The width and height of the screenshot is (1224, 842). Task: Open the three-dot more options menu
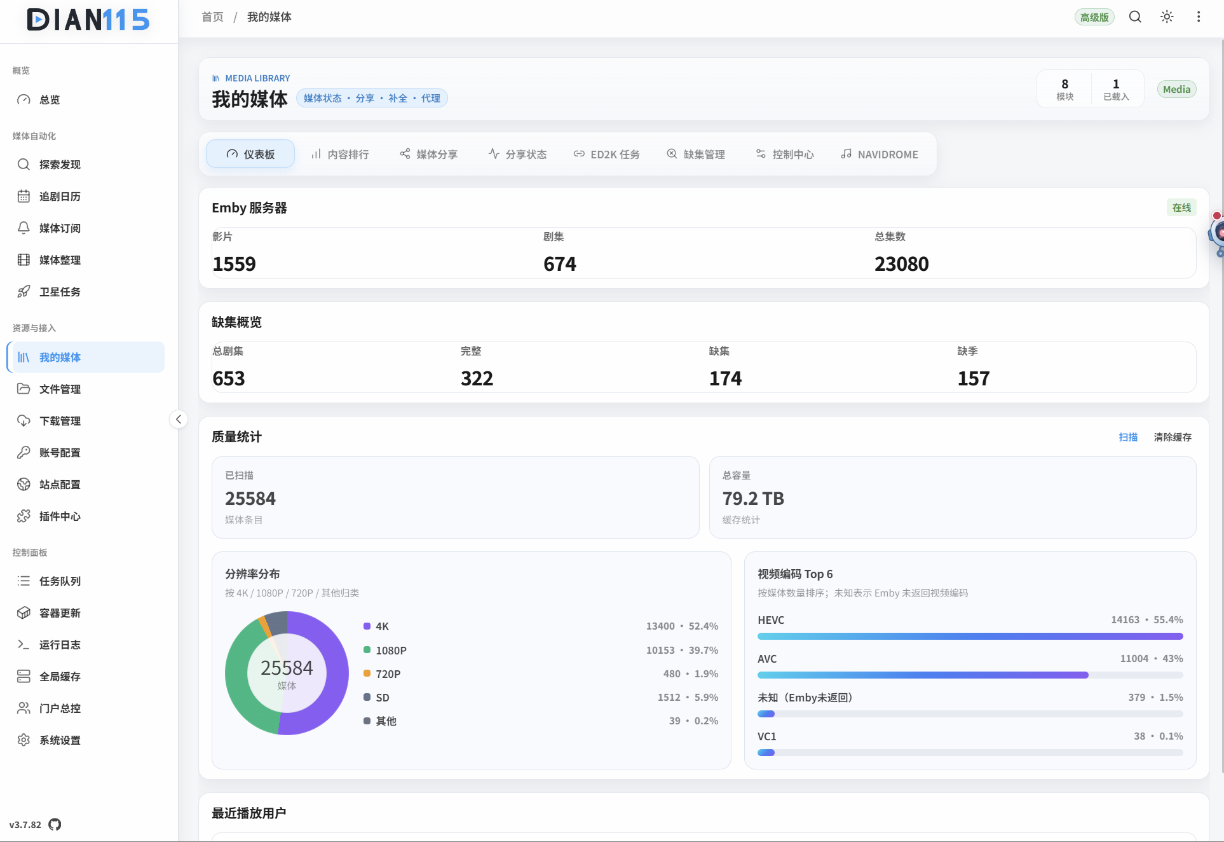click(x=1199, y=17)
